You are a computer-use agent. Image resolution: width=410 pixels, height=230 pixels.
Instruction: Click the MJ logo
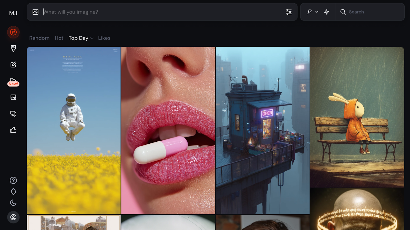(x=13, y=13)
